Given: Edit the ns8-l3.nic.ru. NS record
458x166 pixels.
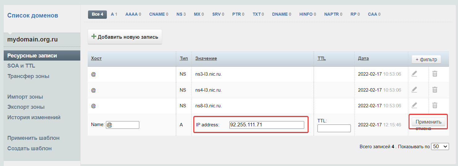Looking at the screenshot, I should pyautogui.click(x=414, y=105).
